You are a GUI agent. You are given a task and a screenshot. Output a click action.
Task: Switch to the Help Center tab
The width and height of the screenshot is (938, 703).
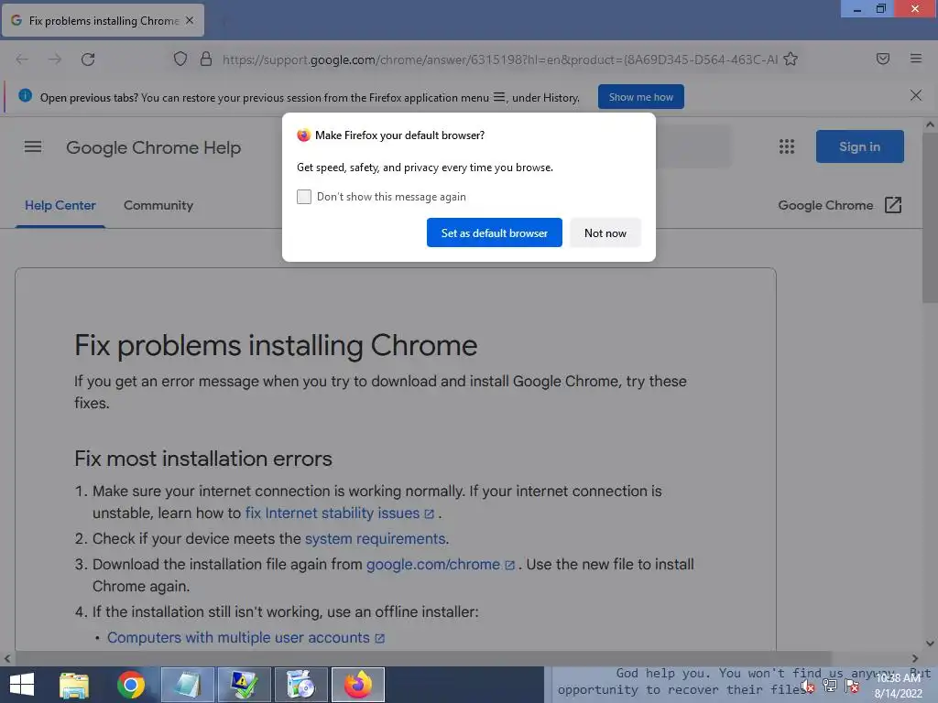tap(60, 205)
